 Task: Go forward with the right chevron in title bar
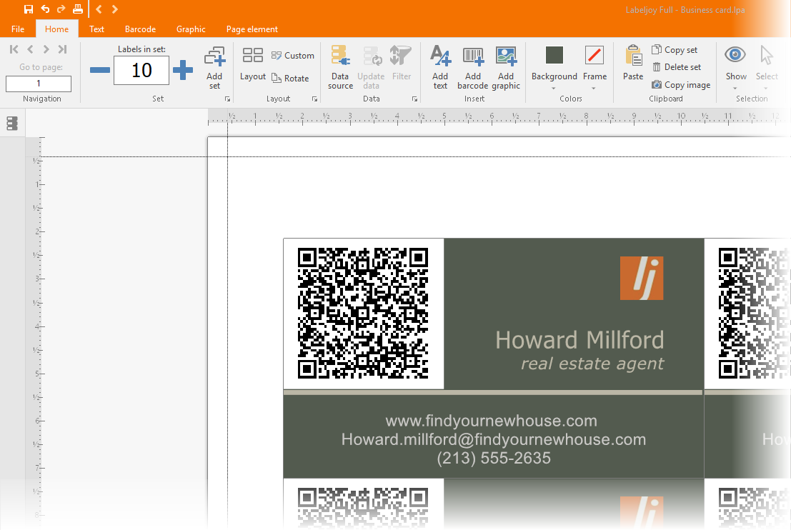tap(115, 9)
